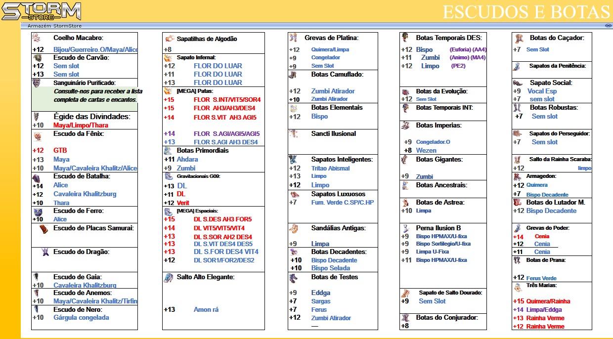Select the Escudo de Gaia icon
This screenshot has height=339, width=613.
[37, 277]
